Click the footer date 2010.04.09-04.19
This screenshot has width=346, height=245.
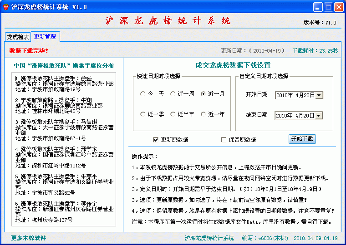tap(316, 238)
